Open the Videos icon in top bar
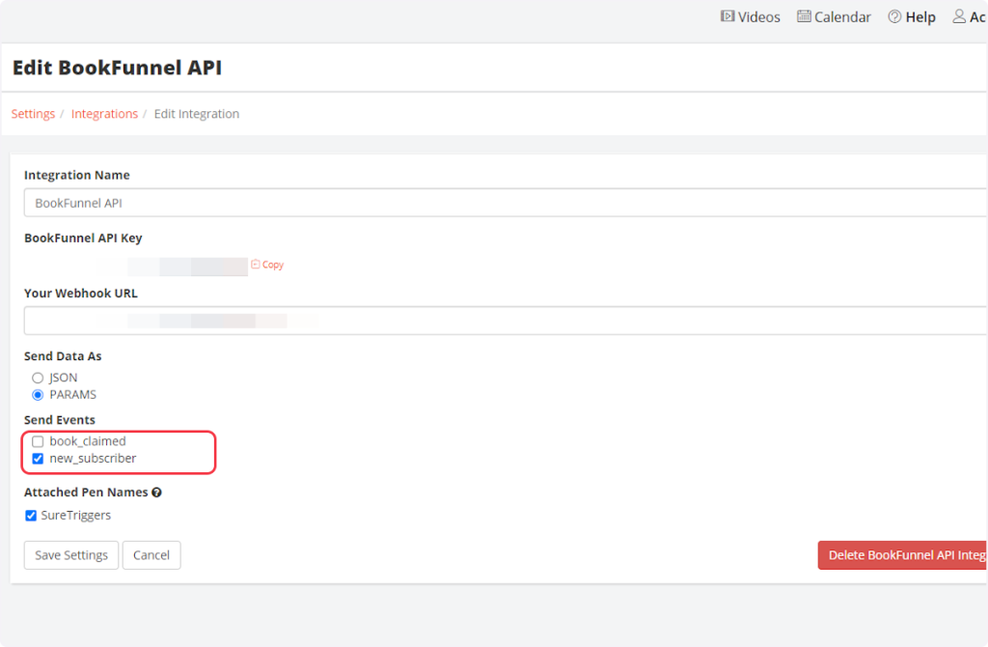The height and width of the screenshot is (647, 988). point(727,16)
